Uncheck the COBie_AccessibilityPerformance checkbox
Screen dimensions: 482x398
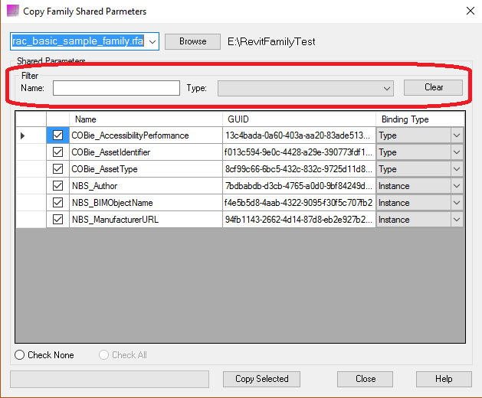(57, 135)
